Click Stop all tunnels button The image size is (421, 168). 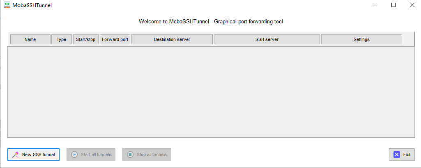147,154
